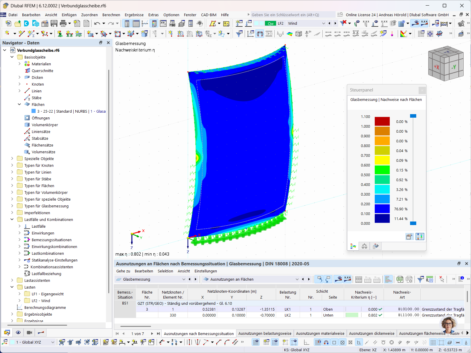Activate the Rendering-Film (animation) icon
The image size is (471, 353).
point(29,332)
